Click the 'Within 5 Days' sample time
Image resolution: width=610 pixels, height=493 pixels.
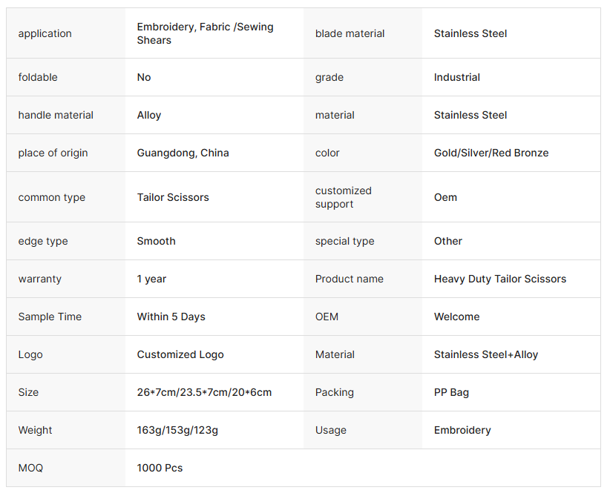pos(171,317)
